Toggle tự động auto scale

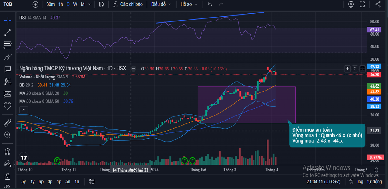[x=375, y=182]
